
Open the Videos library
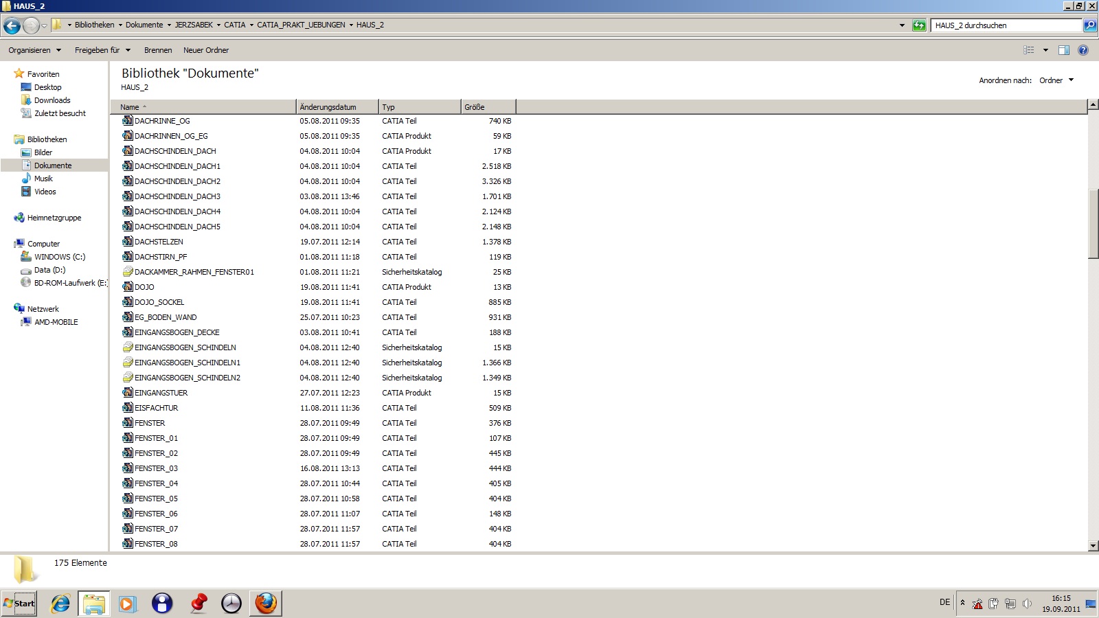(x=45, y=192)
